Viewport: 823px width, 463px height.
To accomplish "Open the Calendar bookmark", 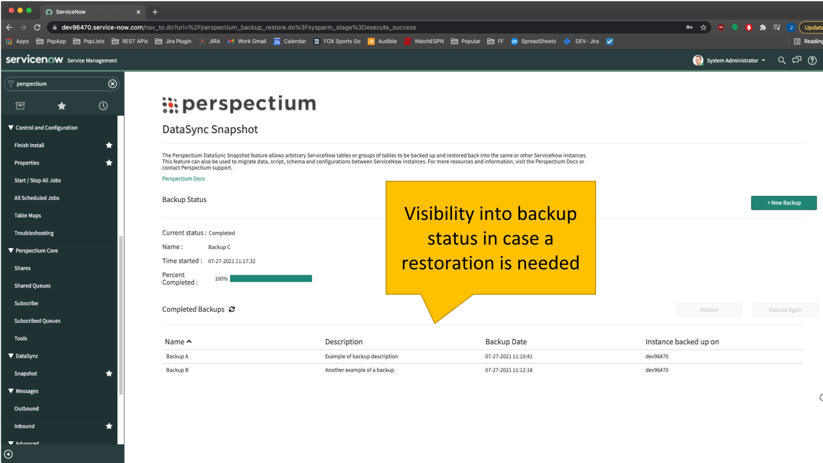I will [x=290, y=41].
